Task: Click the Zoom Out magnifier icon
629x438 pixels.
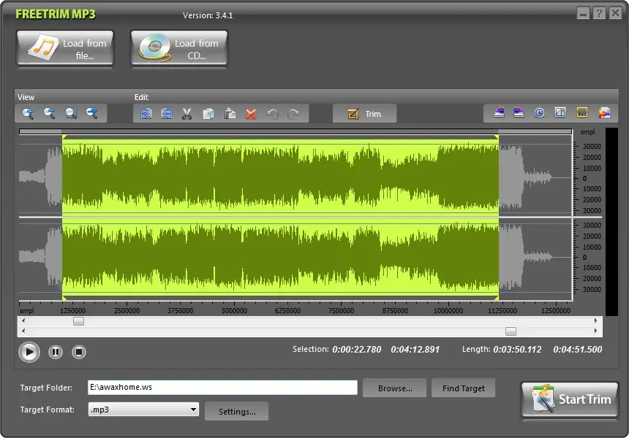Action: [x=49, y=114]
